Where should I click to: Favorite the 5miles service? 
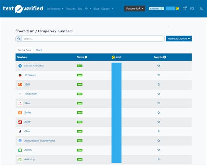coord(159,112)
